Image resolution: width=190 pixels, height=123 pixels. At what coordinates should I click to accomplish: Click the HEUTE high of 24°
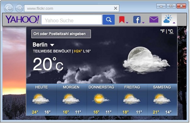(x=35, y=112)
